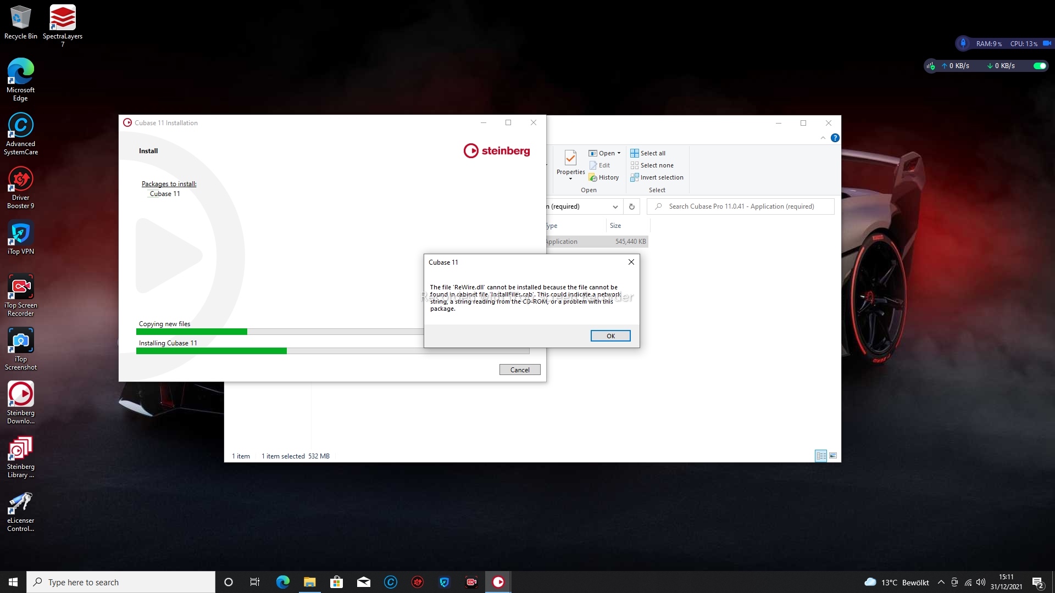
Task: Open the Open dropdown arrow in ribbon
Action: coord(619,153)
